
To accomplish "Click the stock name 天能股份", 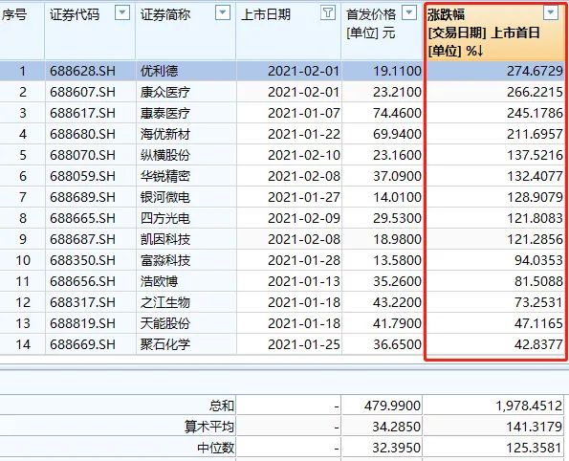I will 165,323.
